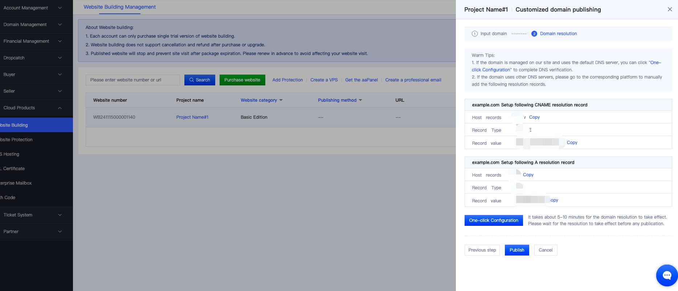
Task: Open the live chat support bubble
Action: pos(667,275)
